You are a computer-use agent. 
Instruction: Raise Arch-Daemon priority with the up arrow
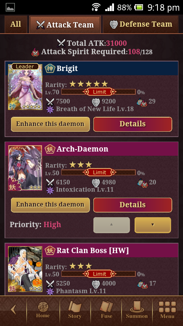(112, 225)
